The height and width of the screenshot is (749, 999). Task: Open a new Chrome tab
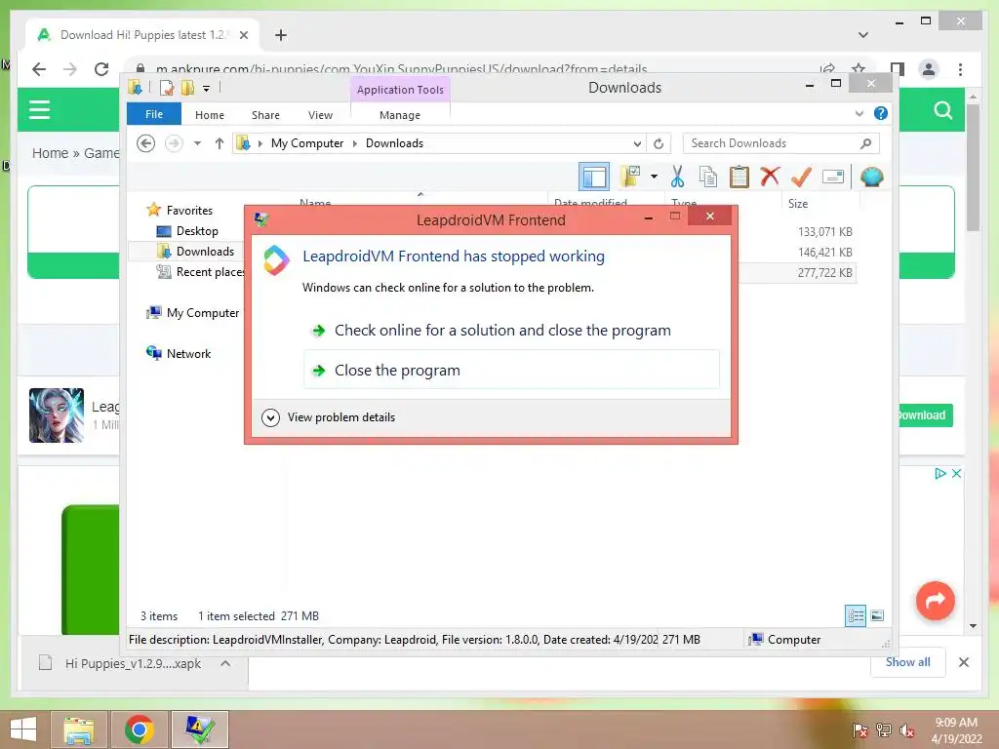click(280, 35)
